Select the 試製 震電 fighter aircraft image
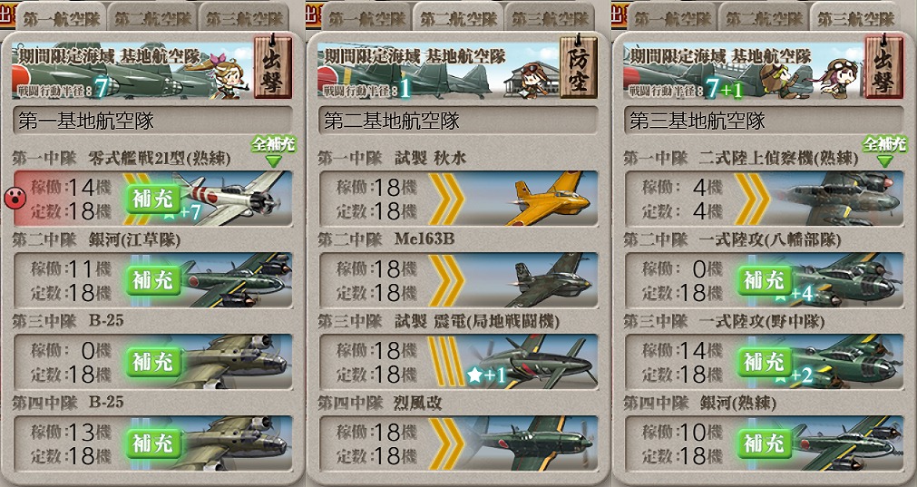This screenshot has width=917, height=487. [x=535, y=362]
